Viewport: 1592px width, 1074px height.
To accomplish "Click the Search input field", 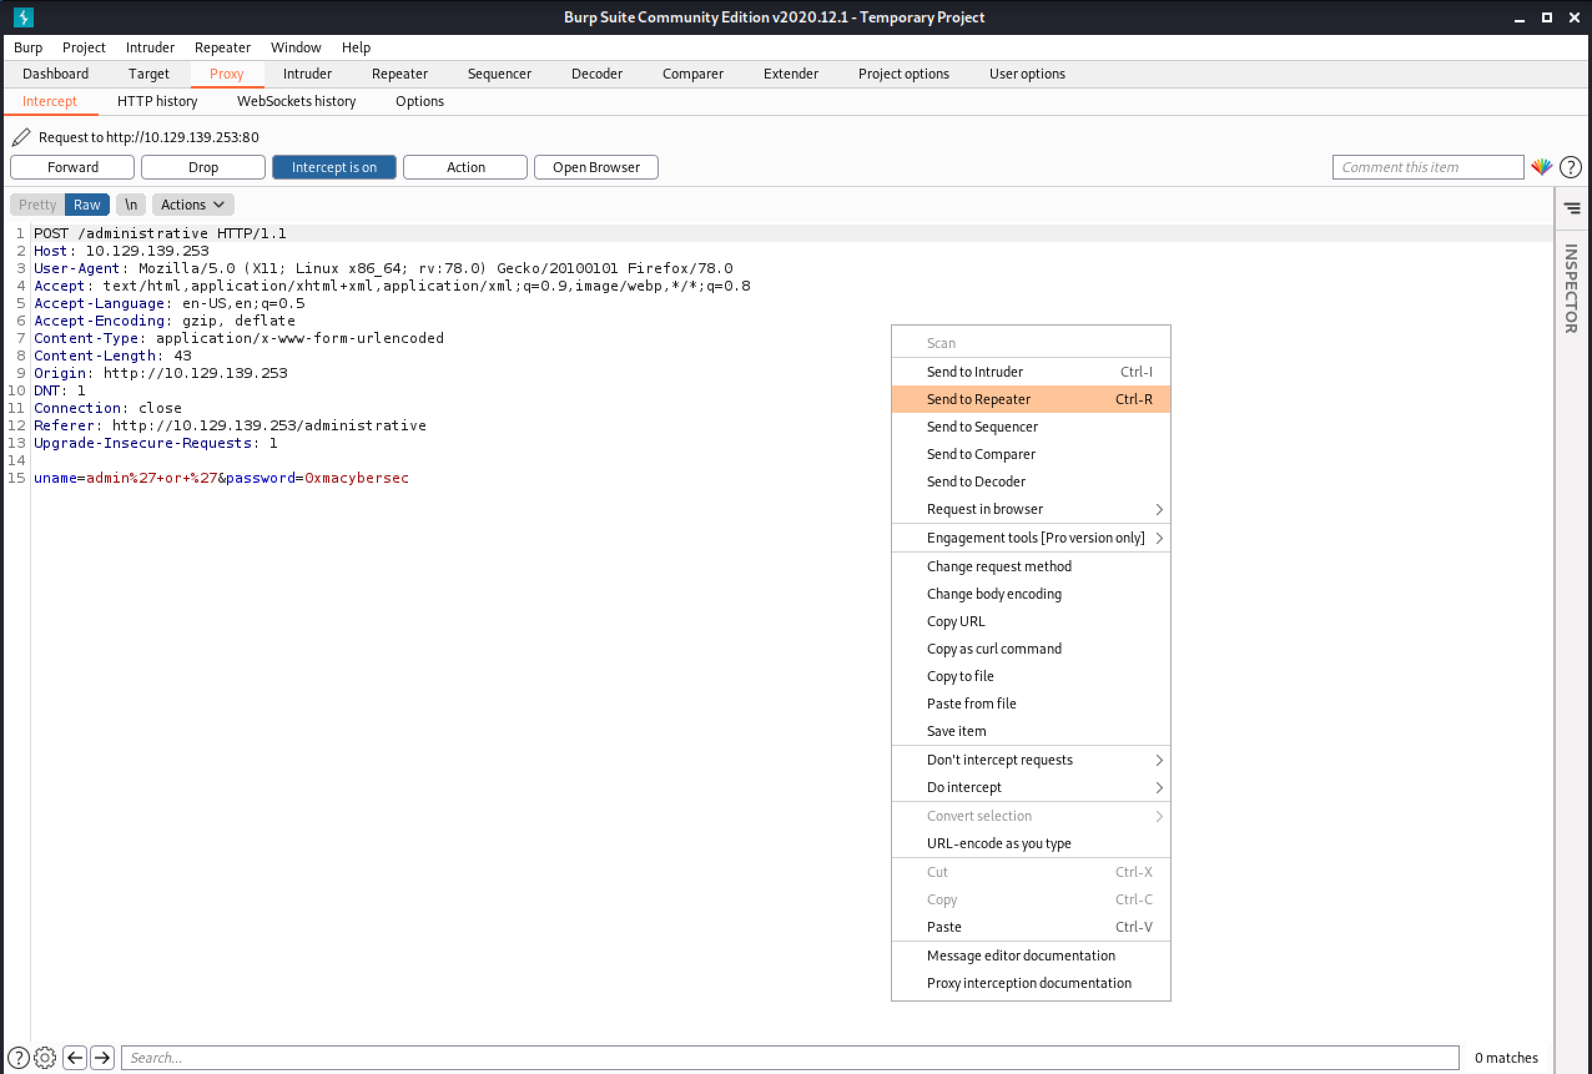I will pyautogui.click(x=790, y=1058).
